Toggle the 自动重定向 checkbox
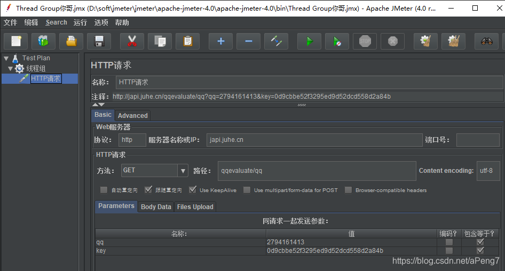Viewport: 505px width, 271px height. point(104,190)
